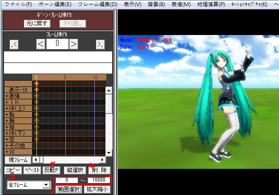Viewport: 279px width, 195px height.
Task: Open the ファイル(F) menu
Action: point(18,4)
